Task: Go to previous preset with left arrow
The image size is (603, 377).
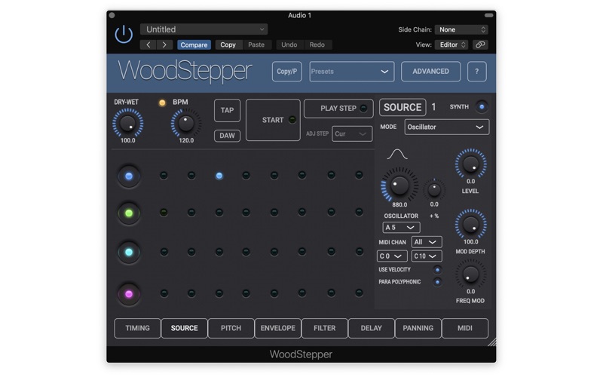Action: tap(148, 45)
